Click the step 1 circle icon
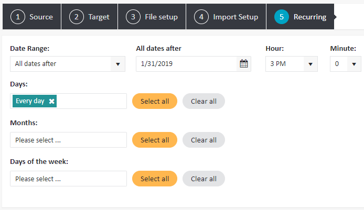Viewport: 364px width, 210px height. tap(18, 17)
